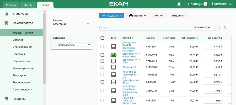Image resolution: width=236 pixels, height=105 pixels.
Task: Open the Желатин 10 г product link
Action: pos(130,67)
